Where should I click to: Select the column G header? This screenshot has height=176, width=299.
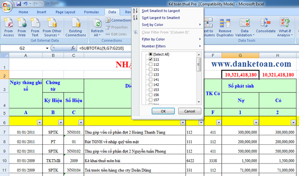tap(240, 55)
